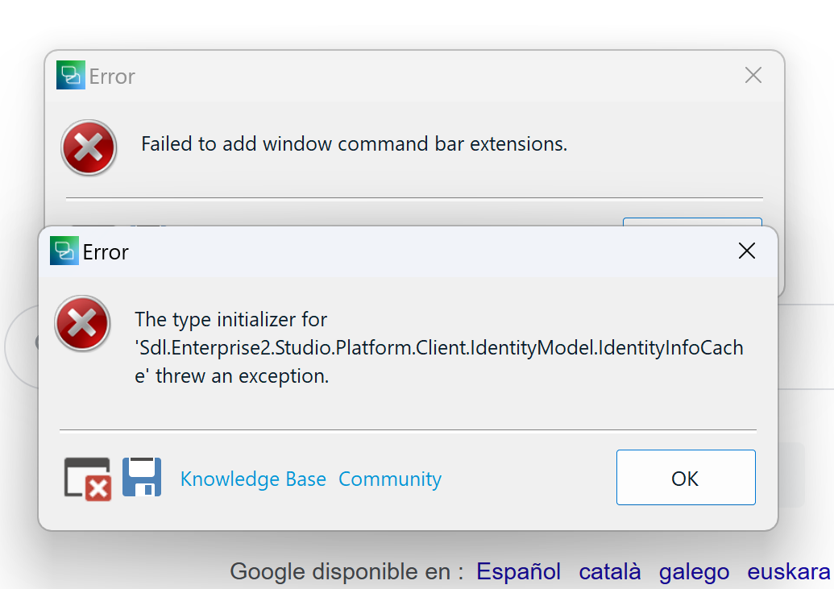Switch Google to Español
This screenshot has height=589, width=834.
519,571
